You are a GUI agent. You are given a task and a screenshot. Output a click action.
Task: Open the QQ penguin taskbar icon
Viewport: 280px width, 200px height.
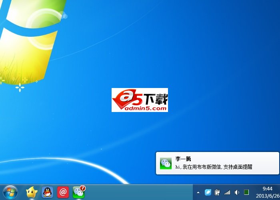[47, 192]
